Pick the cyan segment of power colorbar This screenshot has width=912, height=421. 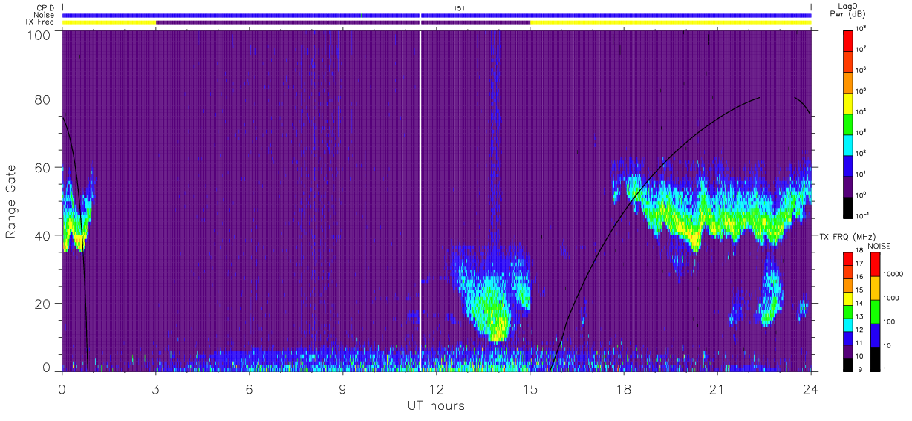(x=848, y=144)
